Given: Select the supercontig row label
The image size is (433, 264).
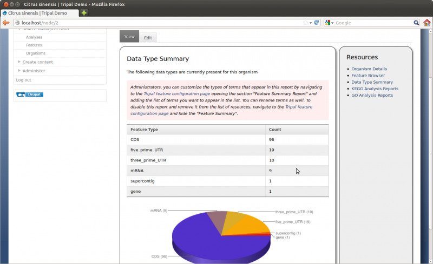Looking at the screenshot, I should coord(142,181).
